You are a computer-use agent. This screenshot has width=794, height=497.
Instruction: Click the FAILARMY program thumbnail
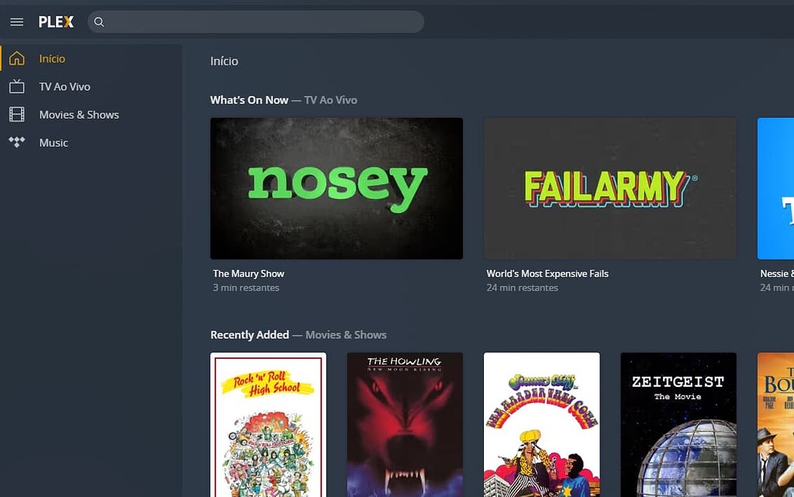tap(609, 188)
